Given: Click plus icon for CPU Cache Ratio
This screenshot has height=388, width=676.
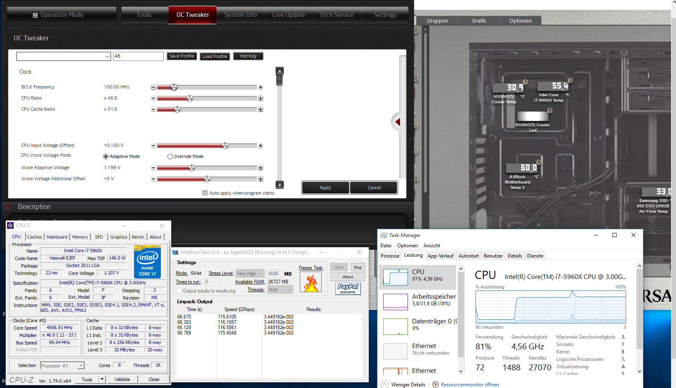Looking at the screenshot, I should click(261, 109).
